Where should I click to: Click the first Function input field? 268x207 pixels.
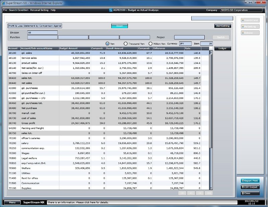coord(43,37)
